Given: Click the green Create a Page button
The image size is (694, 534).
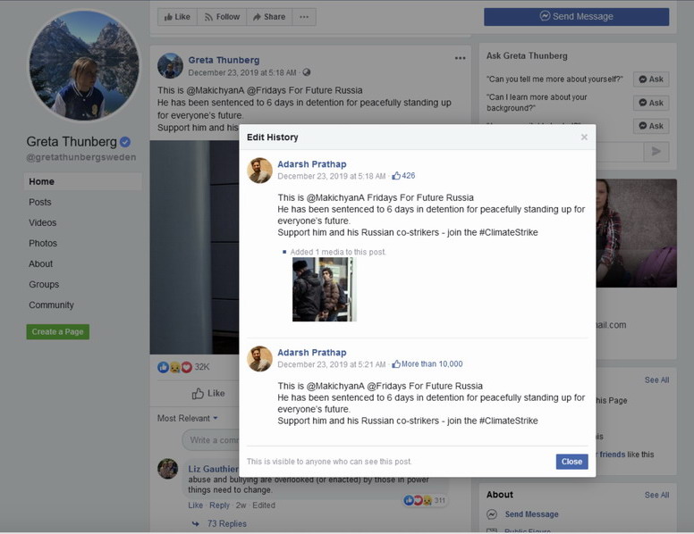Looking at the screenshot, I should (58, 332).
